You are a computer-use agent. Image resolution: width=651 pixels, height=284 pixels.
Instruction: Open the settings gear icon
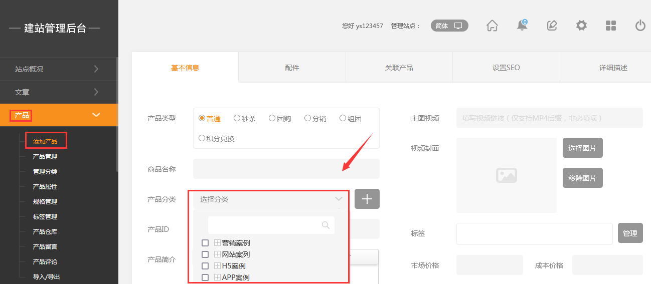[x=581, y=26]
